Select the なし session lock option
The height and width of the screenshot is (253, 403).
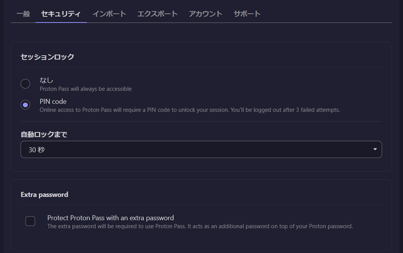pyautogui.click(x=25, y=84)
